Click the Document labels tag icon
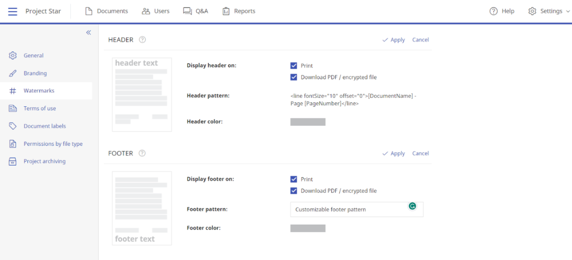Image resolution: width=572 pixels, height=260 pixels. coord(12,126)
